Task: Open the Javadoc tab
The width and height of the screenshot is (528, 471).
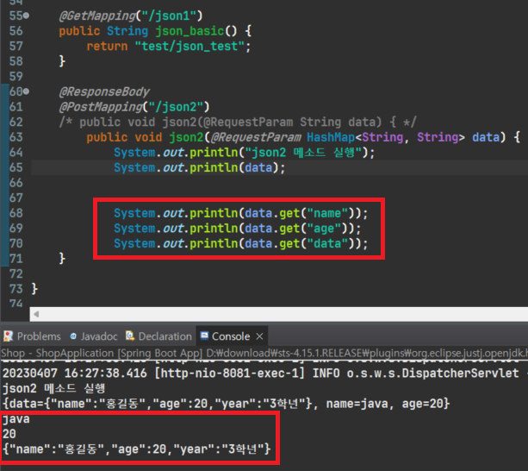Action: pyautogui.click(x=94, y=336)
